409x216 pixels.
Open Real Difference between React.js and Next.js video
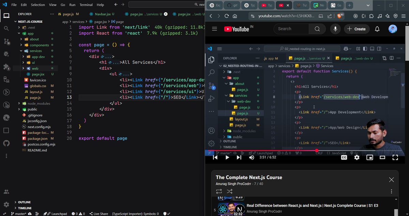tap(312, 205)
